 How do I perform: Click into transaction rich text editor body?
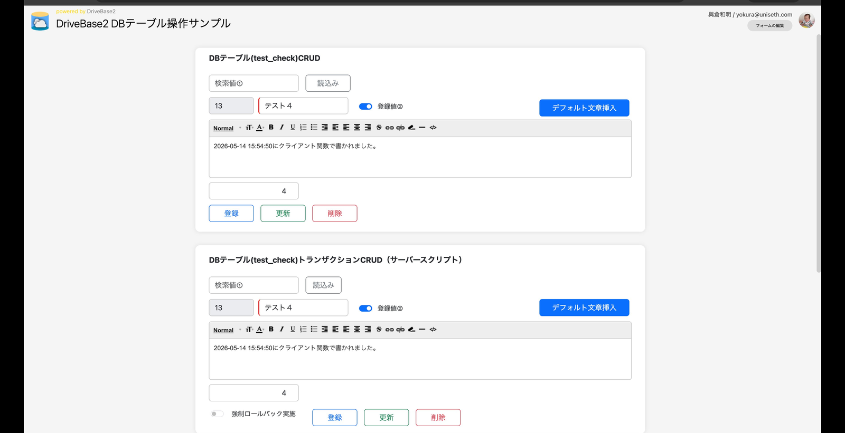(x=420, y=359)
